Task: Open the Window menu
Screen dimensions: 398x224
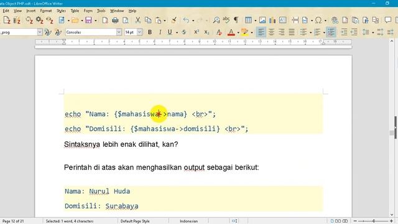Action: coord(117,11)
